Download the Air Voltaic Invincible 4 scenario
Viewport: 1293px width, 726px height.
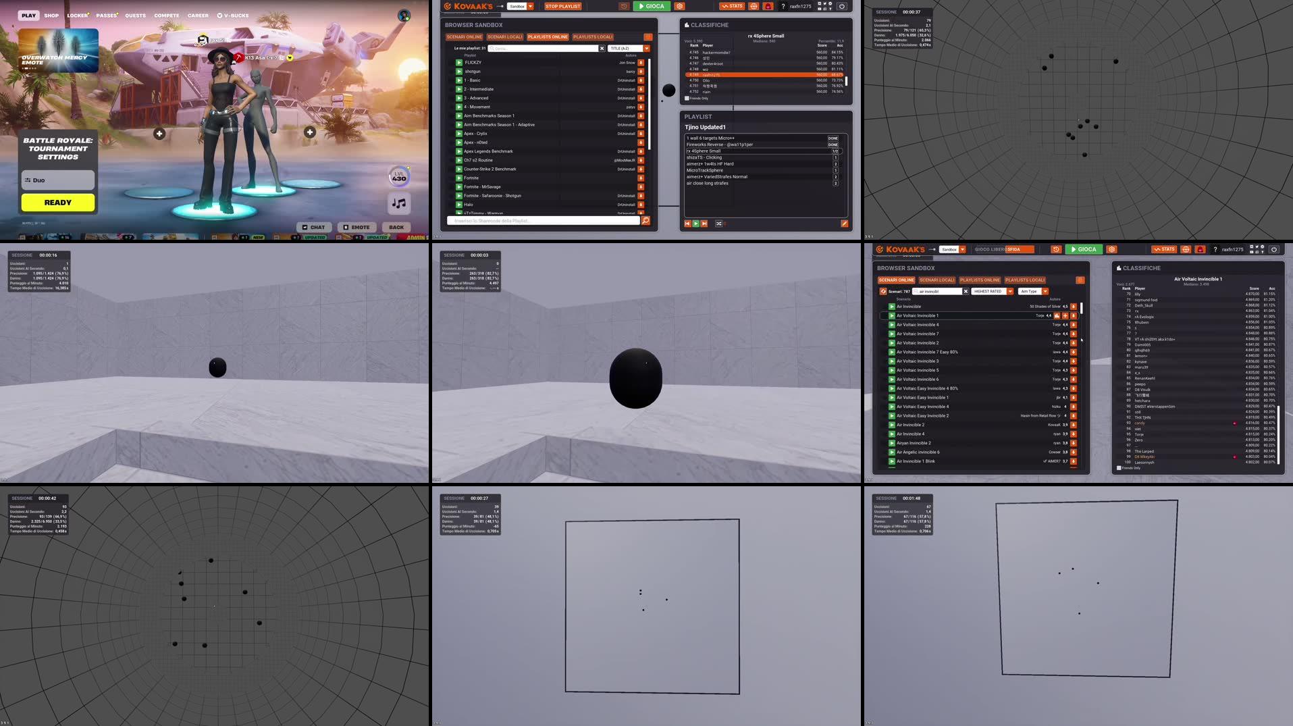[x=1074, y=325]
